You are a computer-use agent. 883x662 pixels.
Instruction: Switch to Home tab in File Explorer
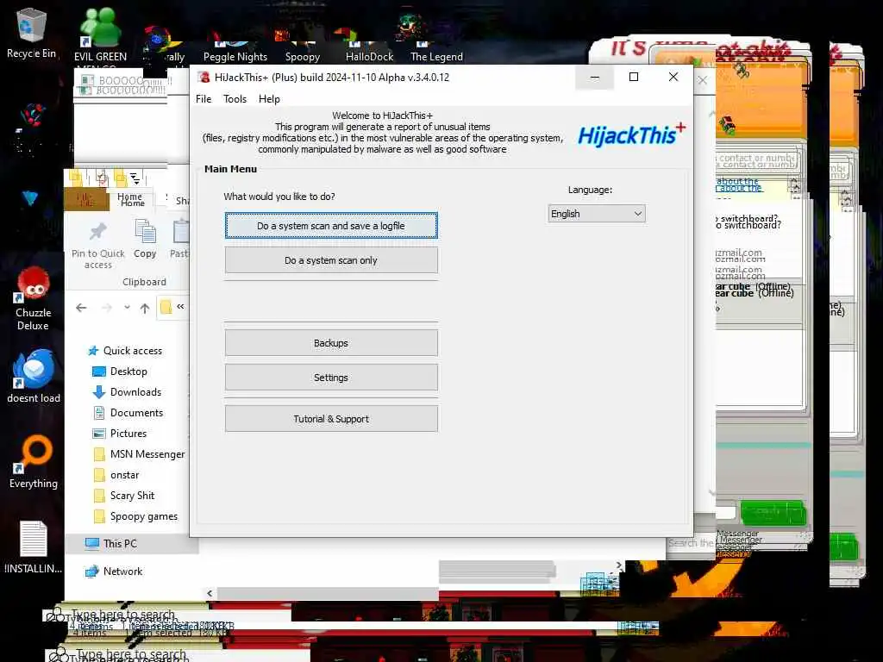(x=131, y=199)
